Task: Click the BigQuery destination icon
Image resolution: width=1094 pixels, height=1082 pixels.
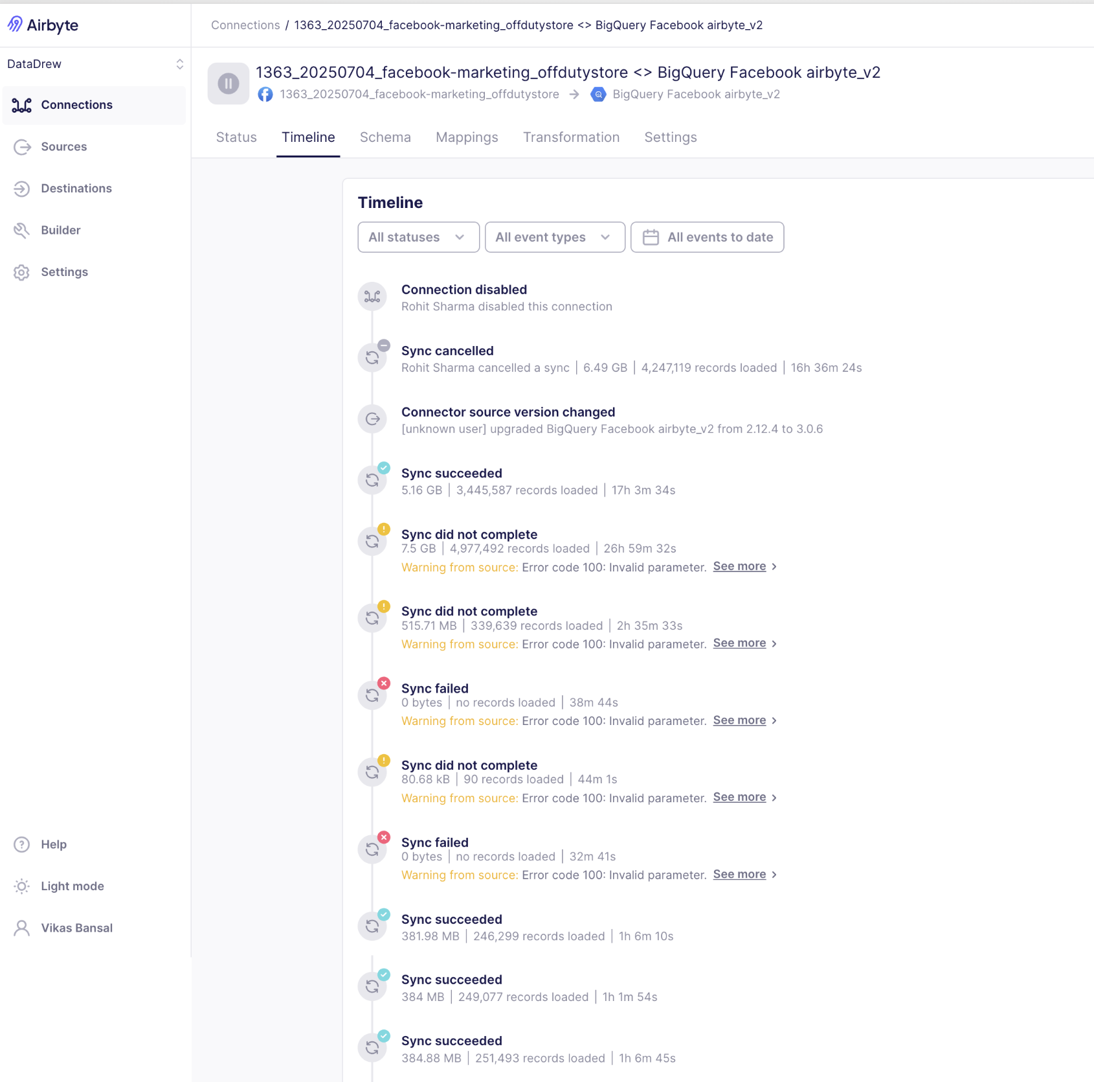Action: 598,95
